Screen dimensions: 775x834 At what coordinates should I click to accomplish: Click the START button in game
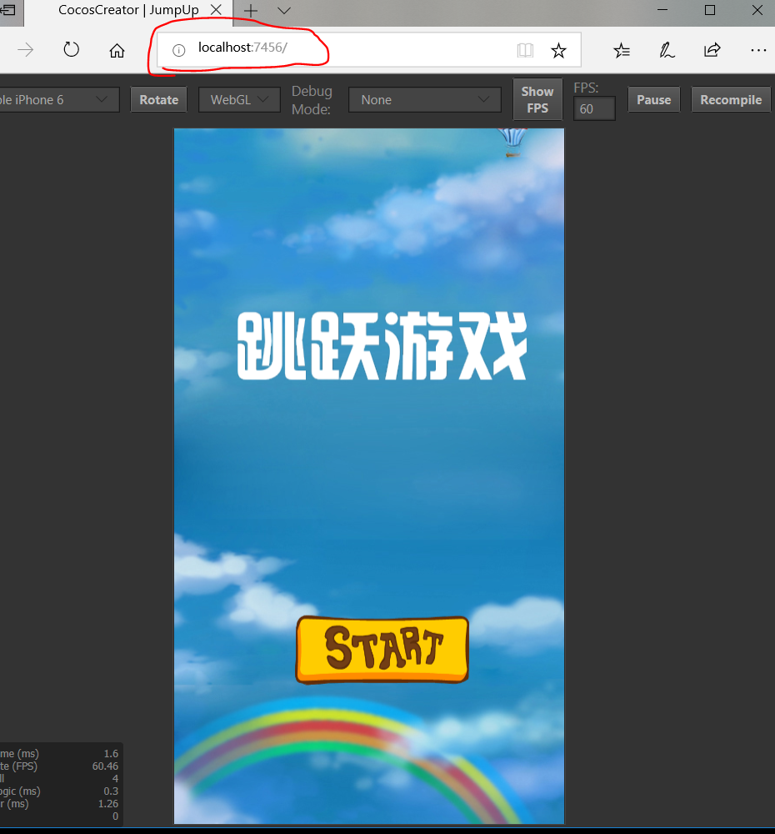tap(382, 650)
